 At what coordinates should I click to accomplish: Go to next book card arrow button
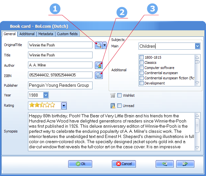(x=185, y=164)
